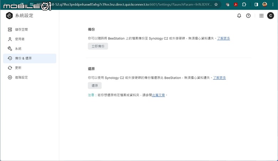Screen dimensions: 278x161
Task: Open the user account avatar C
Action: point(271,16)
